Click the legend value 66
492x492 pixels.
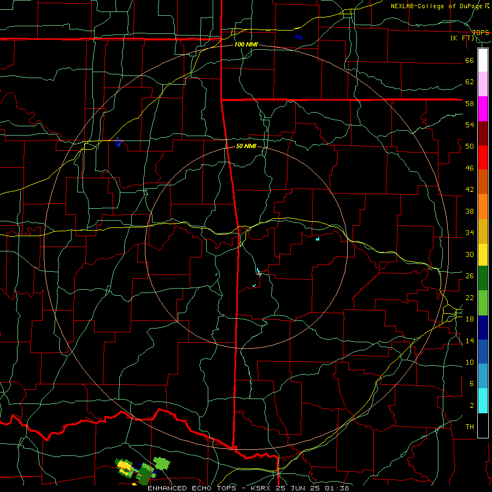(x=470, y=60)
